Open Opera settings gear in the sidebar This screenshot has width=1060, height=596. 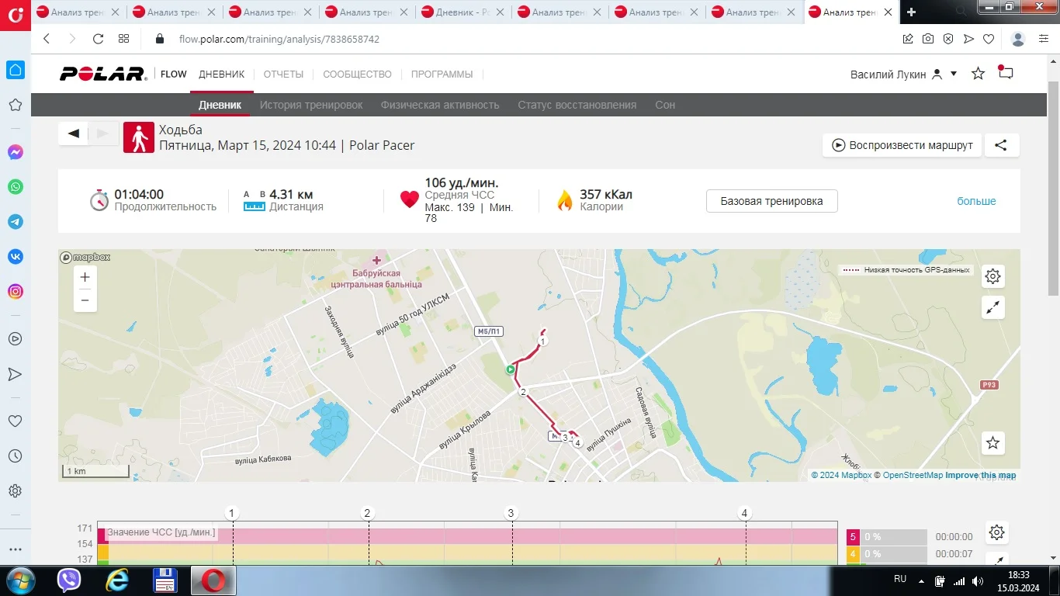pos(15,491)
